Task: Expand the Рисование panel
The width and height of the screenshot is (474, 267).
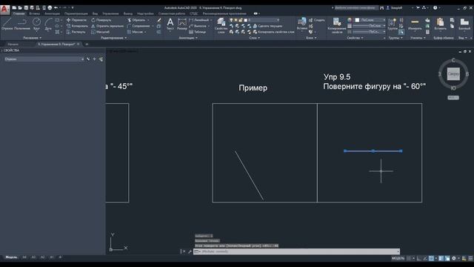Action: coord(33,38)
